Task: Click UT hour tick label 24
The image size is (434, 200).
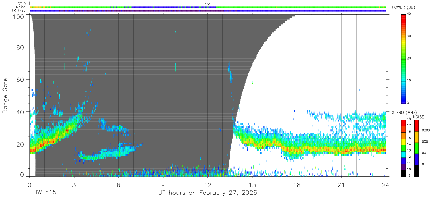Action: click(386, 185)
